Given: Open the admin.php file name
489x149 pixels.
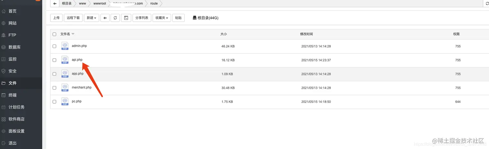Looking at the screenshot, I should click(x=79, y=46).
